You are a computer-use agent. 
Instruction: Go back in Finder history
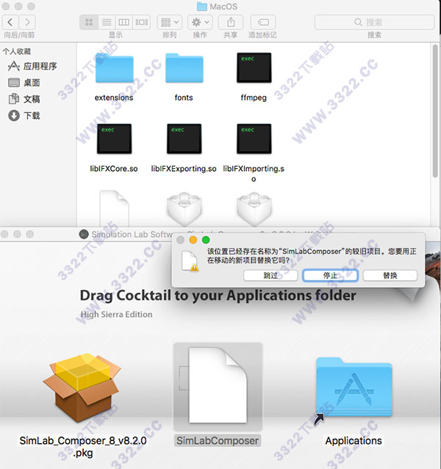click(10, 22)
